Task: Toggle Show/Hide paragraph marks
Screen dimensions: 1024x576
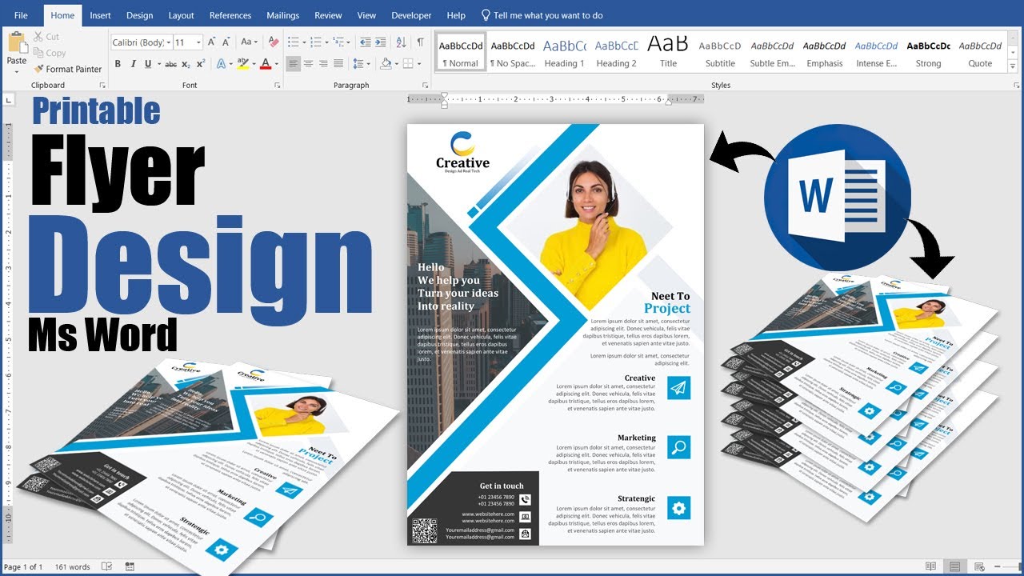Action: [x=421, y=42]
